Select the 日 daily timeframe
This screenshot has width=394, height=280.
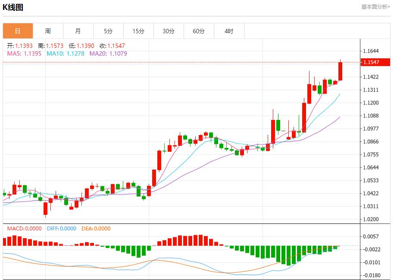17,31
